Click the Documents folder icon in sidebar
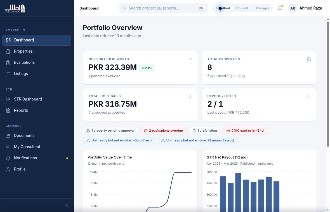 pyautogui.click(x=8, y=136)
